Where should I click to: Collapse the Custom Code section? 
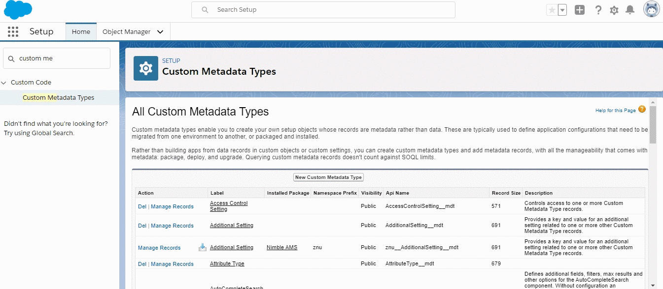pyautogui.click(x=4, y=83)
